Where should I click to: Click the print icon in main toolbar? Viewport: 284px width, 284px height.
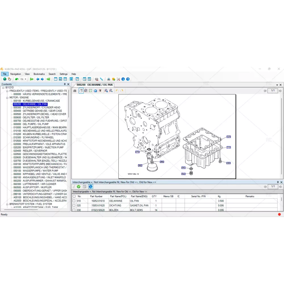108,79
